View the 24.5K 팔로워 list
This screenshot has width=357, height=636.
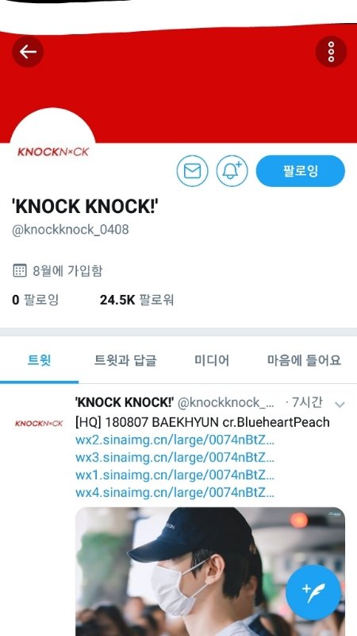[136, 301]
